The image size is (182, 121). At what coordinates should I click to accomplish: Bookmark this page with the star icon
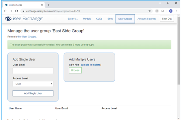click(149, 11)
